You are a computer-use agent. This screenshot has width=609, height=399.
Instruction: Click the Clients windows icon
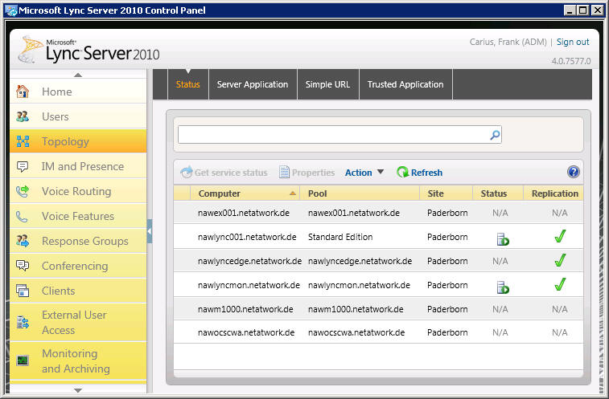point(23,291)
